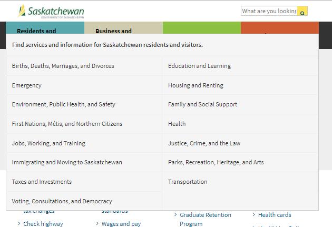332x227 pixels.
Task: Click the yellow search magnifier icon
Action: coord(302,11)
